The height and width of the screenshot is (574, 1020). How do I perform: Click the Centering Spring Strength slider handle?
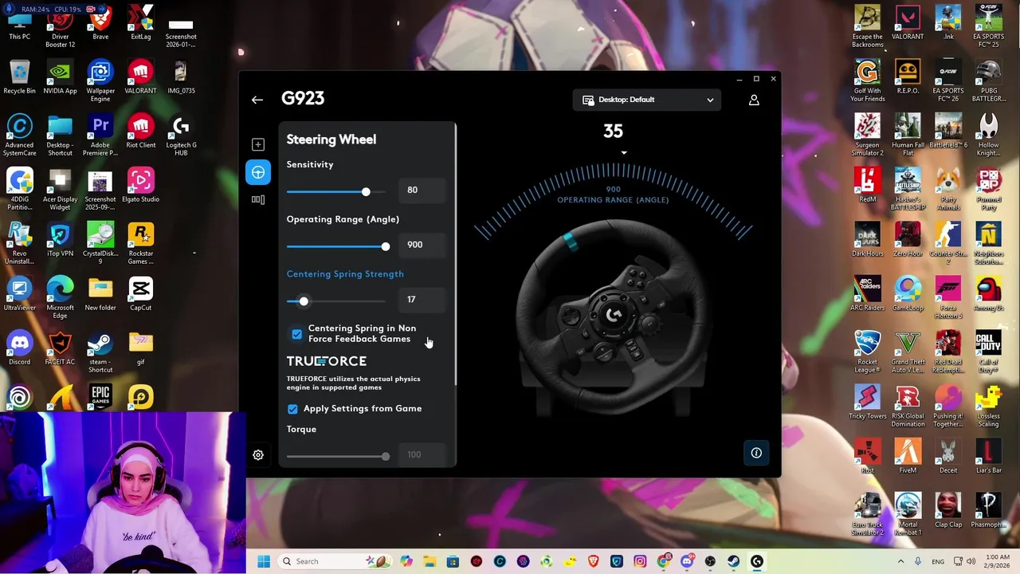[304, 301]
